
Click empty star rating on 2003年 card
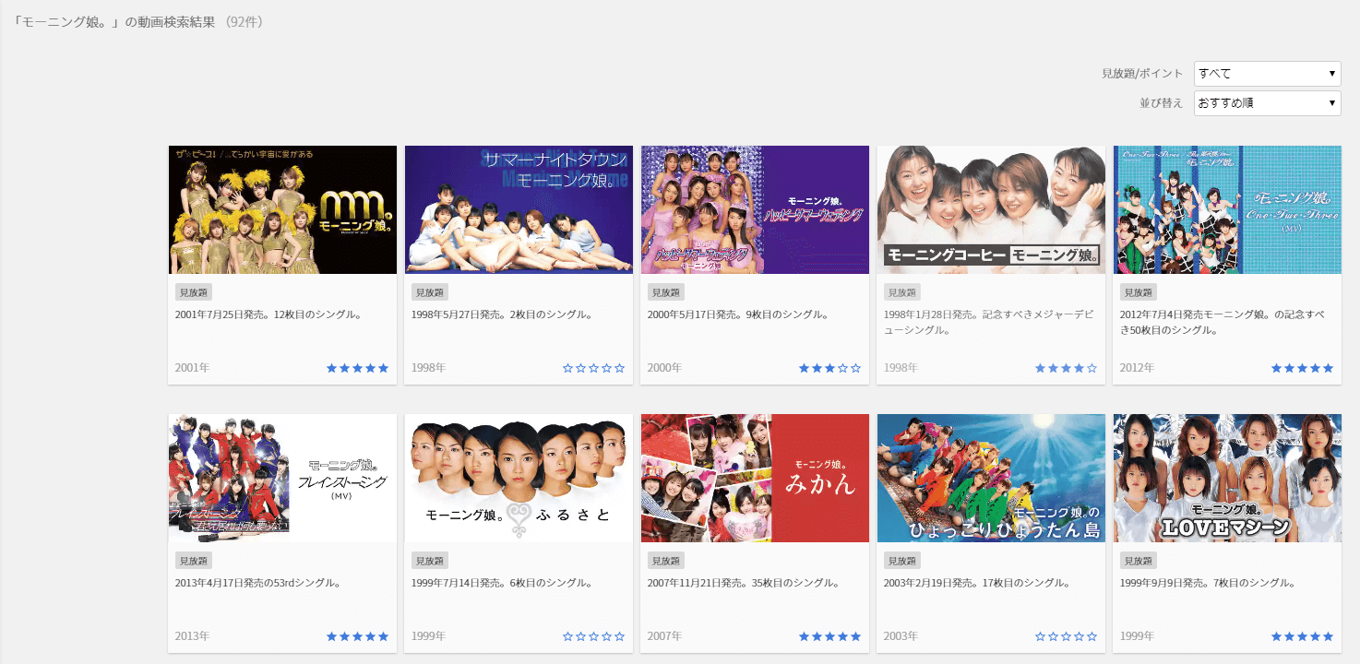[1067, 636]
